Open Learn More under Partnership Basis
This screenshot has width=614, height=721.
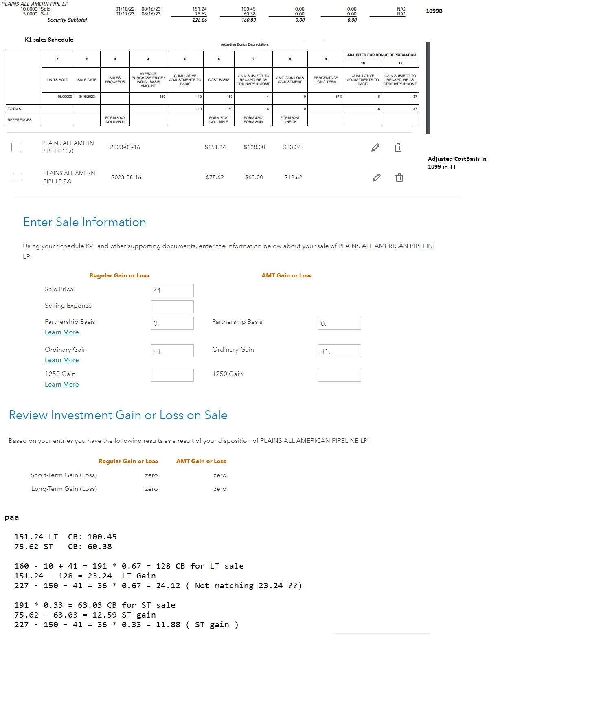(62, 332)
